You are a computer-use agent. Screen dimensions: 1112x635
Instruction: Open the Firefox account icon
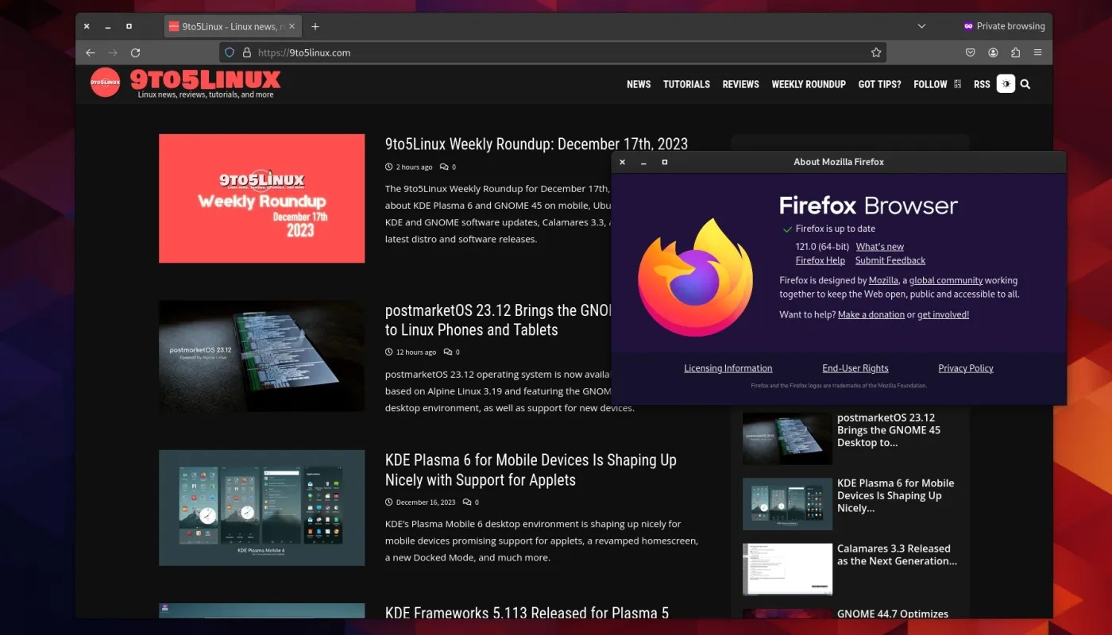[992, 52]
